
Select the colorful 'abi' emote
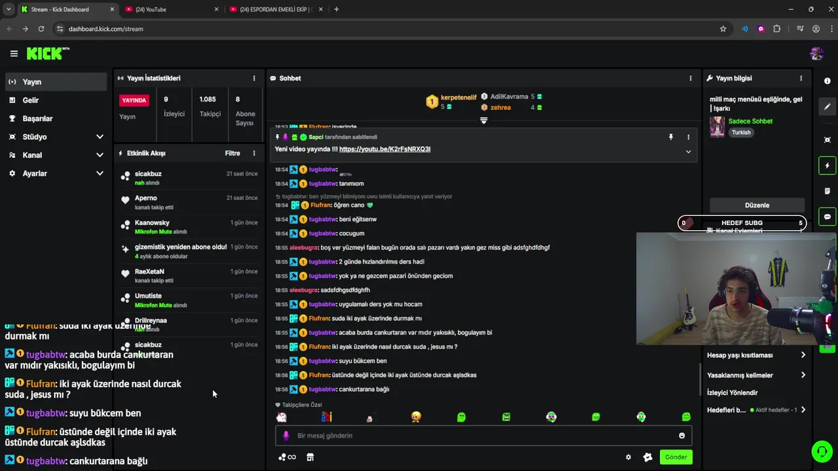coord(327,417)
